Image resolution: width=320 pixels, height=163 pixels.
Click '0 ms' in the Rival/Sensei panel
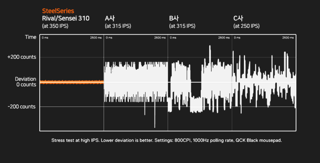click(x=45, y=37)
